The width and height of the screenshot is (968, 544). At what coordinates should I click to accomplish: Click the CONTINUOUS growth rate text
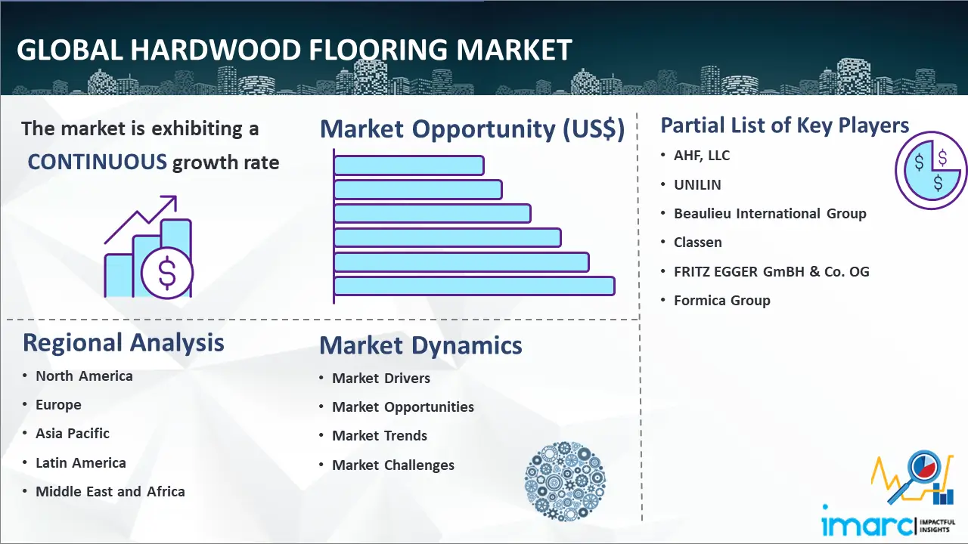pos(154,162)
